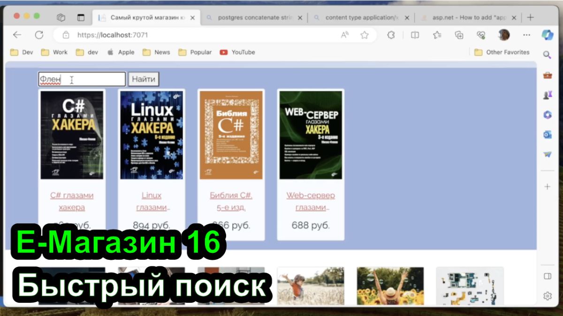Open the Extensions puzzle icon
563x316 pixels.
coord(391,35)
